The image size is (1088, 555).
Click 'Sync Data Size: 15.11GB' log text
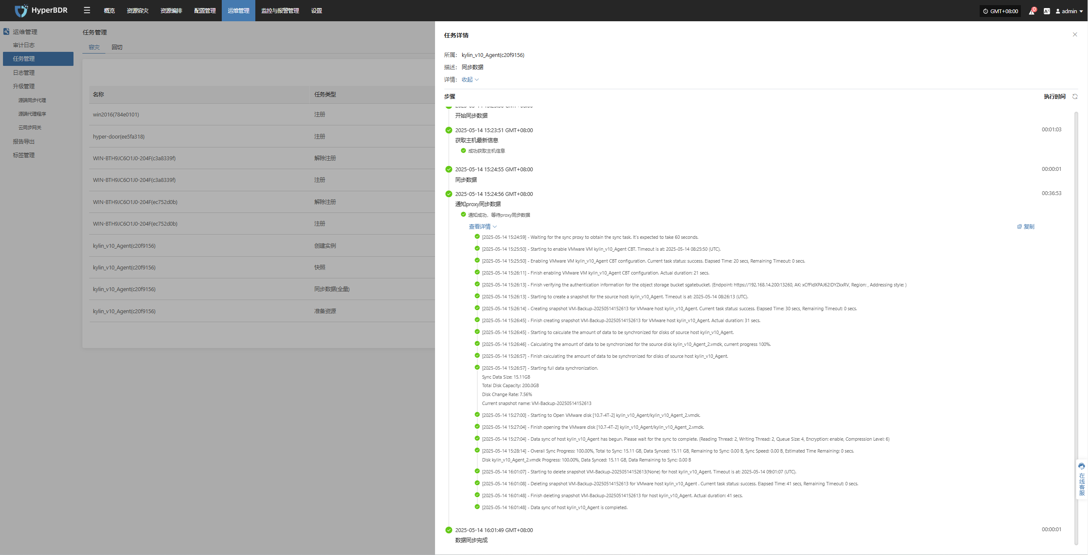tap(506, 377)
